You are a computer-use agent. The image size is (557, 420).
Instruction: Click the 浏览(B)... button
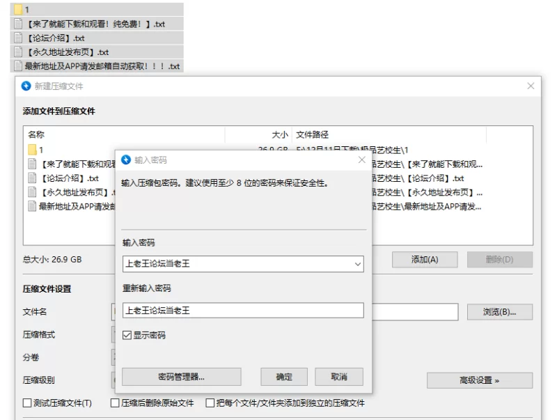coord(499,311)
